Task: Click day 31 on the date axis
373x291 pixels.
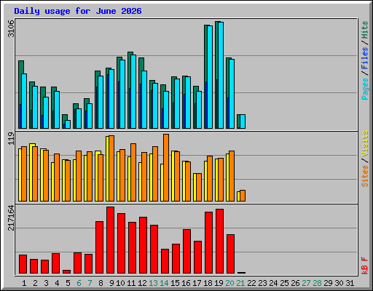Action: pos(350,283)
